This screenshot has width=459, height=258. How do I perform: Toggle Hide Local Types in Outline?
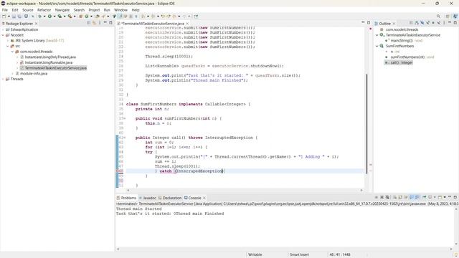438,23
